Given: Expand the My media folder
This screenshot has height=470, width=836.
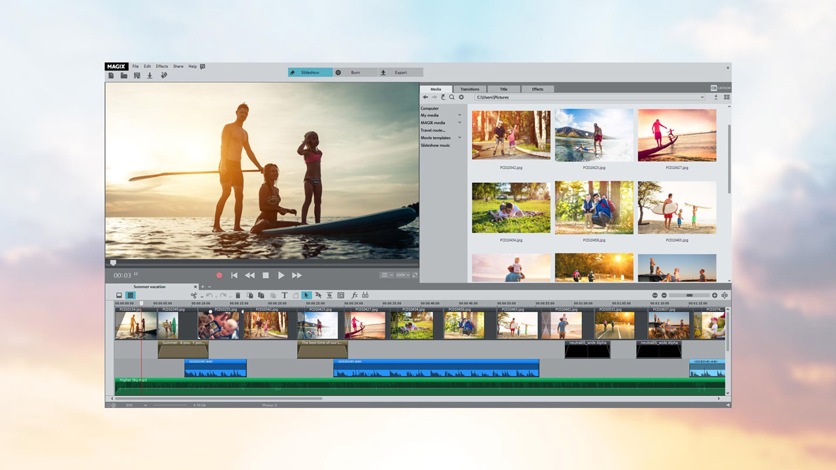Looking at the screenshot, I should pos(459,116).
